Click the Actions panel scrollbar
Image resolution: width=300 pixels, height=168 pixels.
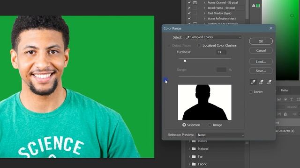click(247, 9)
